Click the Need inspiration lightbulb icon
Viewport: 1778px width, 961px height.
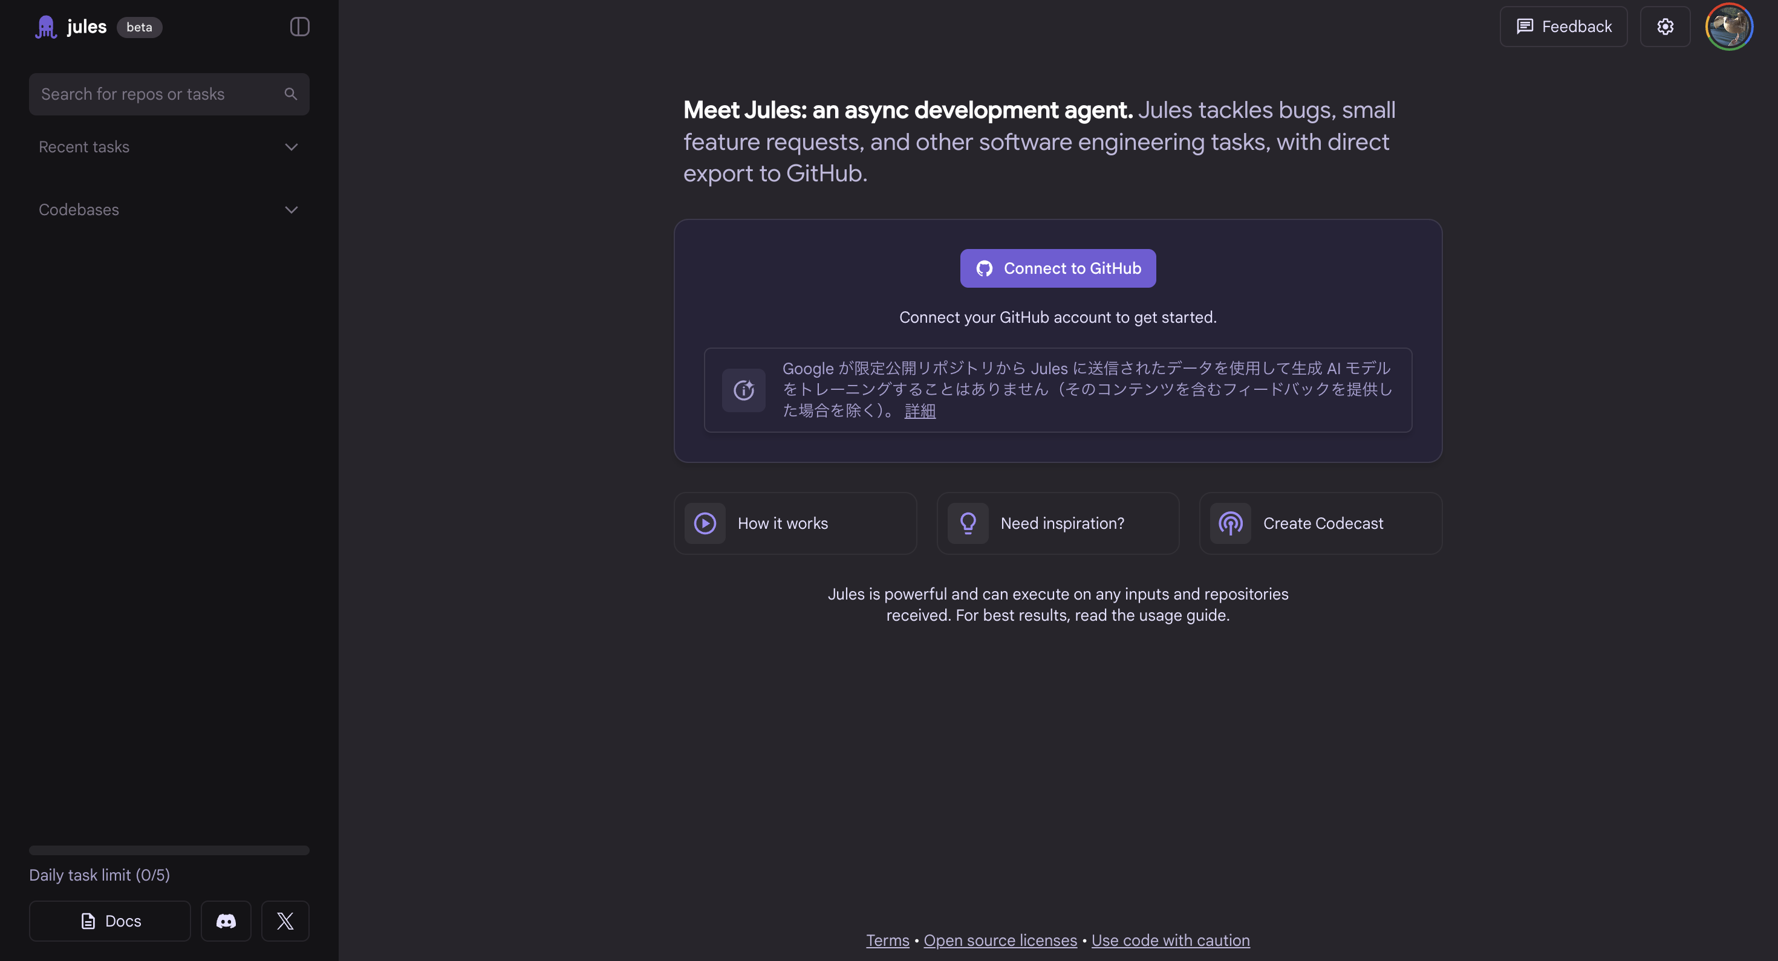[968, 523]
